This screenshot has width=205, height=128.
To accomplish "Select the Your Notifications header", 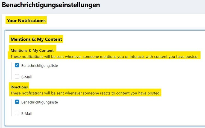I will (x=26, y=21).
